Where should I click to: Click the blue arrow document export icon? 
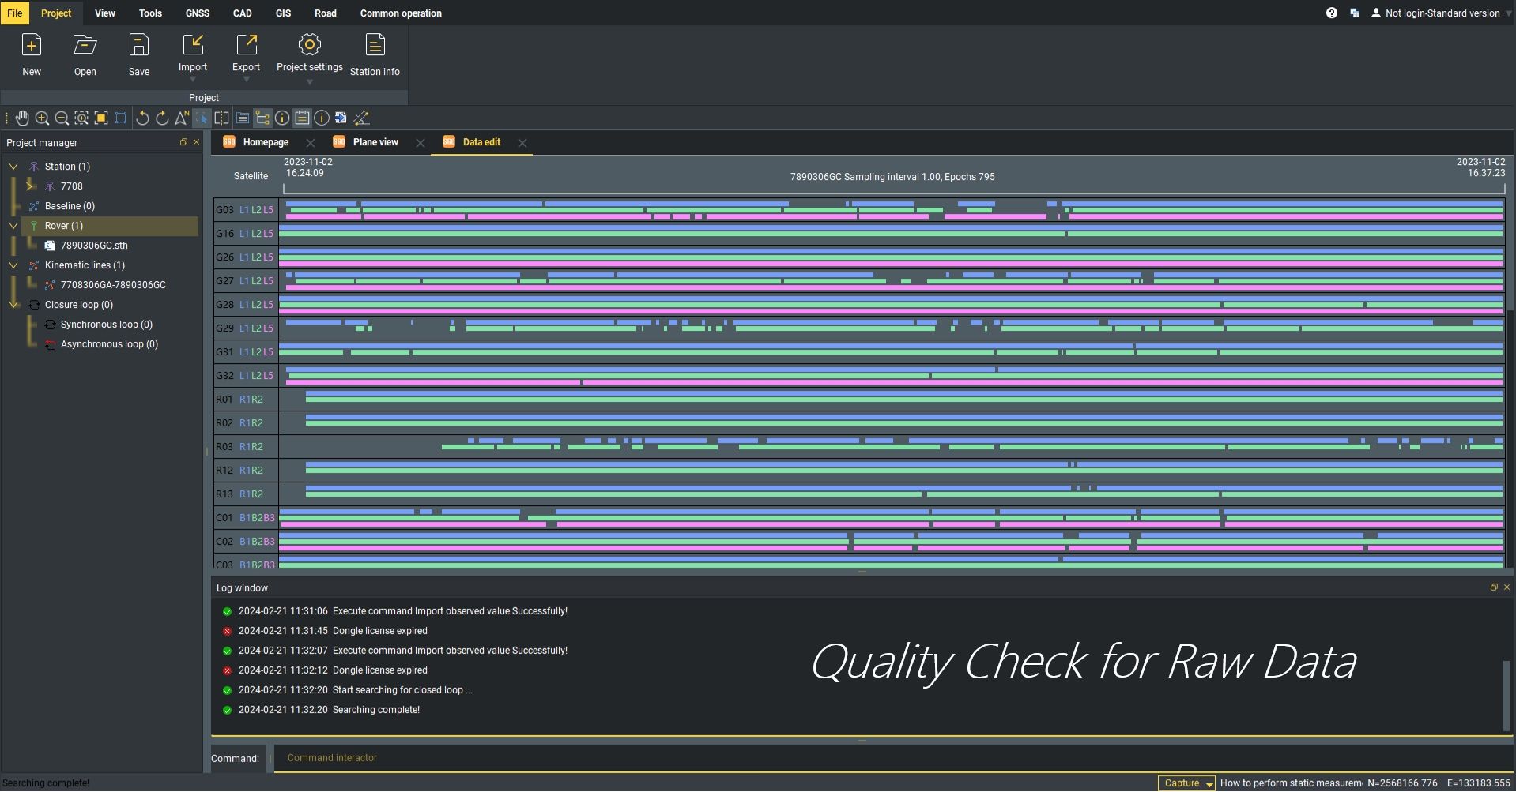(x=341, y=118)
